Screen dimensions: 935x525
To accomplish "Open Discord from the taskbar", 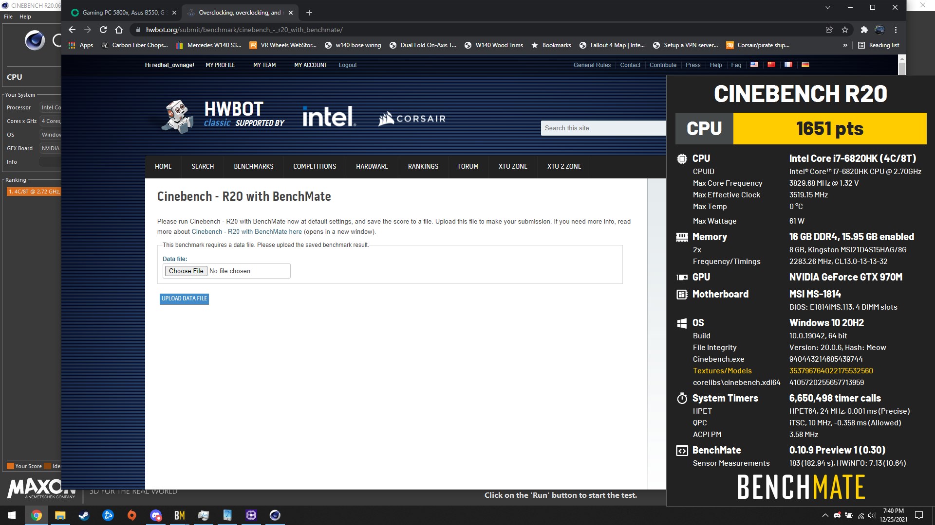I will [155, 515].
